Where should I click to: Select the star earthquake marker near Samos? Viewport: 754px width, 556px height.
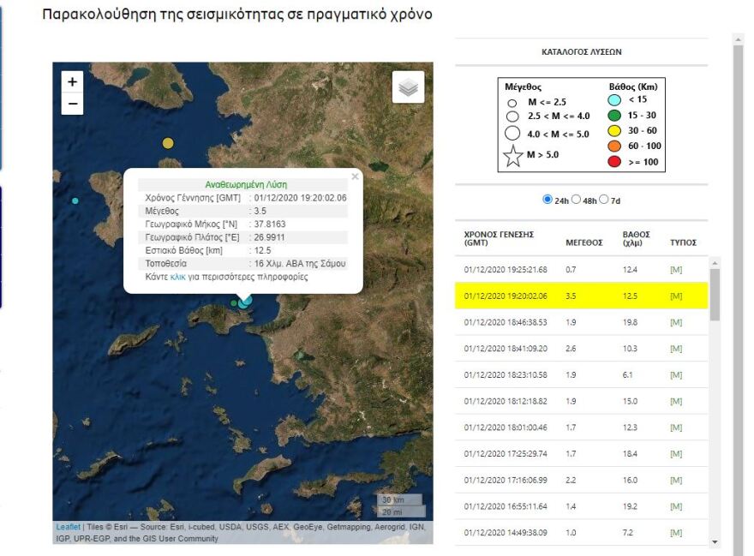click(244, 302)
